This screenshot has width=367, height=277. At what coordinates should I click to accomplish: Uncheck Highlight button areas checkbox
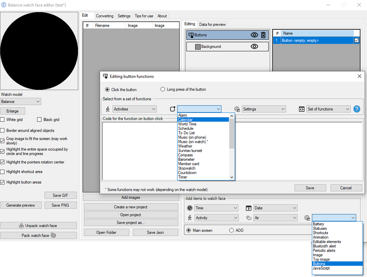[2, 182]
